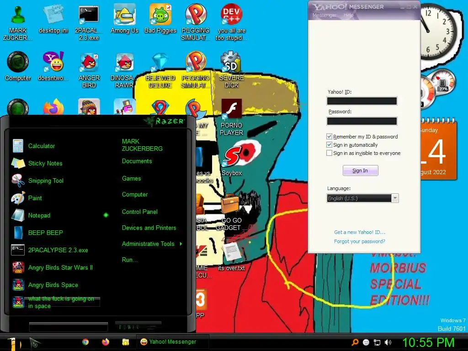Image resolution: width=468 pixels, height=351 pixels.
Task: Launch Angry Birds Space from start menu
Action: (53, 285)
